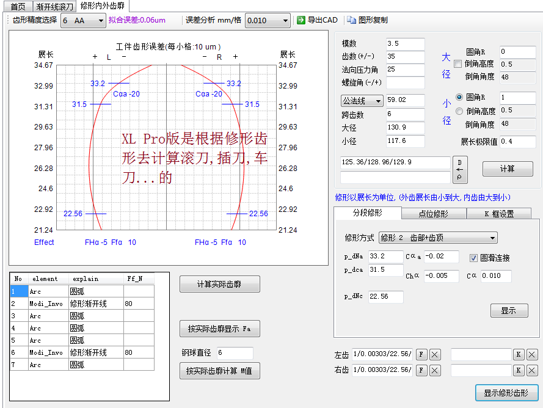Select the 分段修形 tab
The width and height of the screenshot is (543, 408).
click(368, 213)
